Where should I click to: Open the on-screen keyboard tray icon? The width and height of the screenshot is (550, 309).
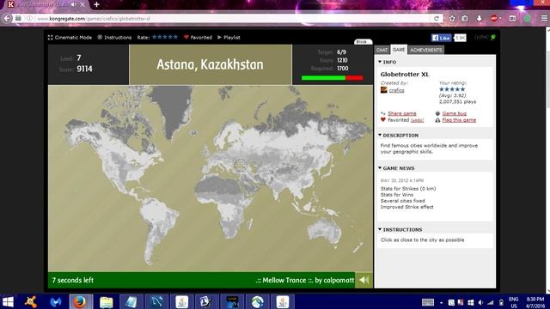pyautogui.click(x=428, y=302)
